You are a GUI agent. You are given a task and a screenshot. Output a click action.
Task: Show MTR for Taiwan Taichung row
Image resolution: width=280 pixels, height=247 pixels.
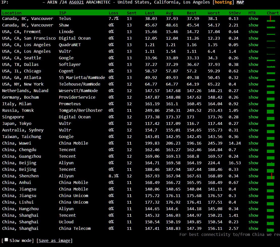[x=253, y=137]
